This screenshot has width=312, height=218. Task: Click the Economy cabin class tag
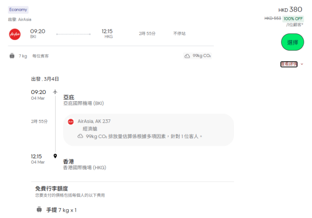[x=18, y=10]
